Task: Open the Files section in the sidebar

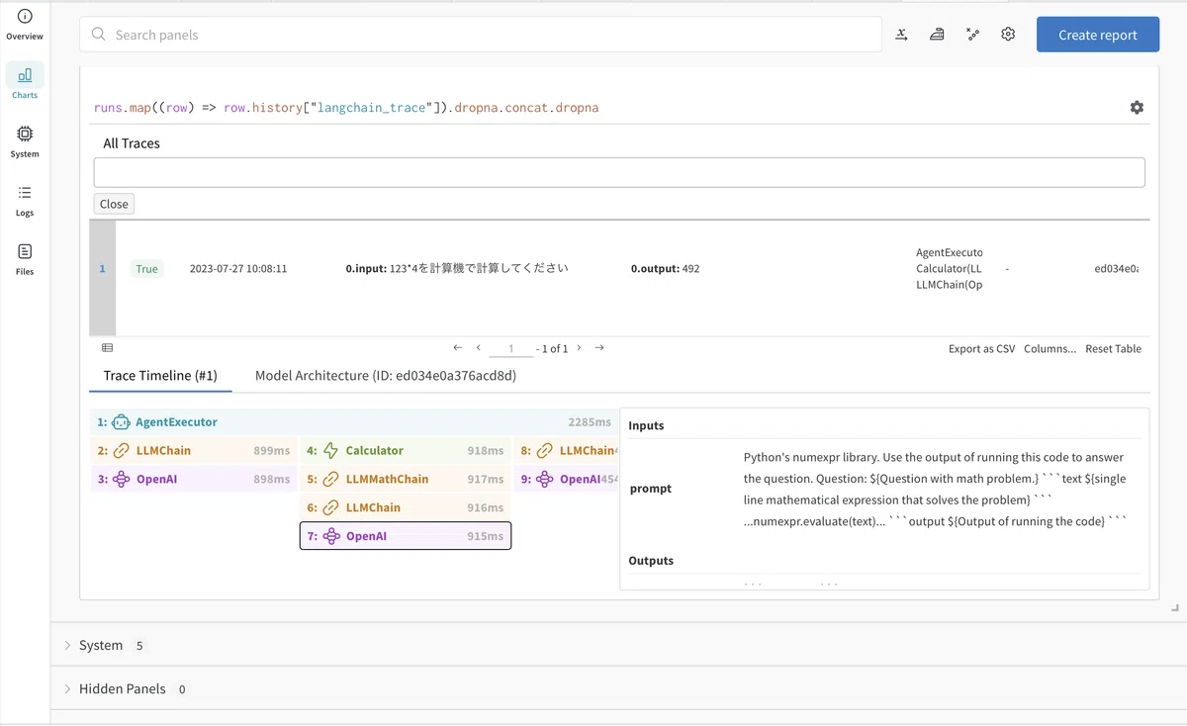Action: 25,259
